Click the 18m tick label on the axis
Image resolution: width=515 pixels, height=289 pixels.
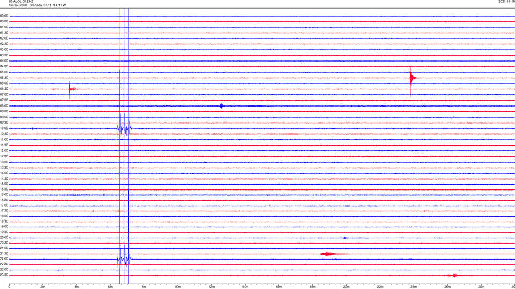tap(313, 287)
